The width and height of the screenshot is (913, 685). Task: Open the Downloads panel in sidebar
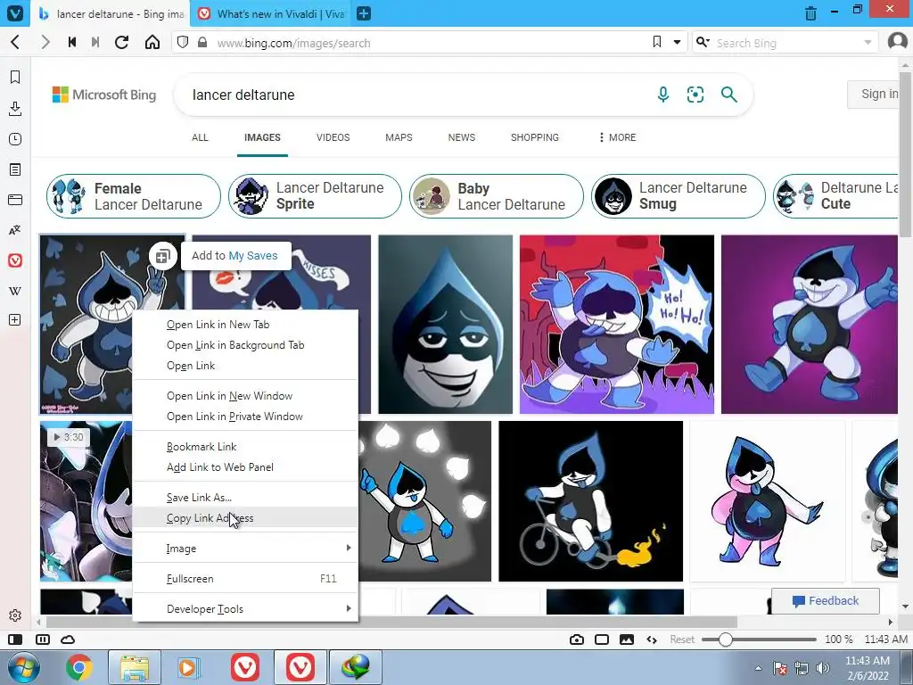(x=15, y=108)
